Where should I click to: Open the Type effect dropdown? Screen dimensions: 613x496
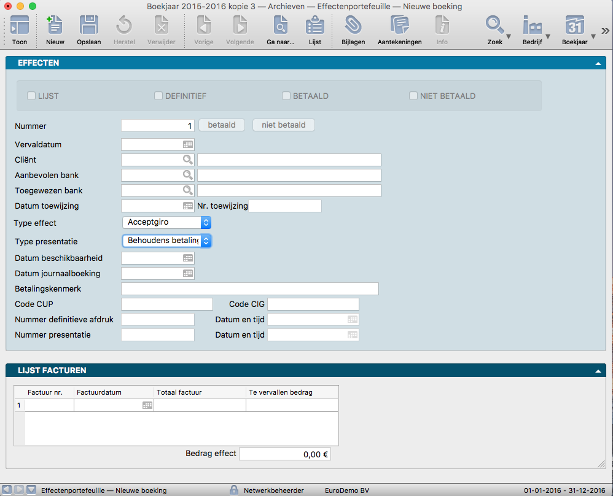coord(167,222)
